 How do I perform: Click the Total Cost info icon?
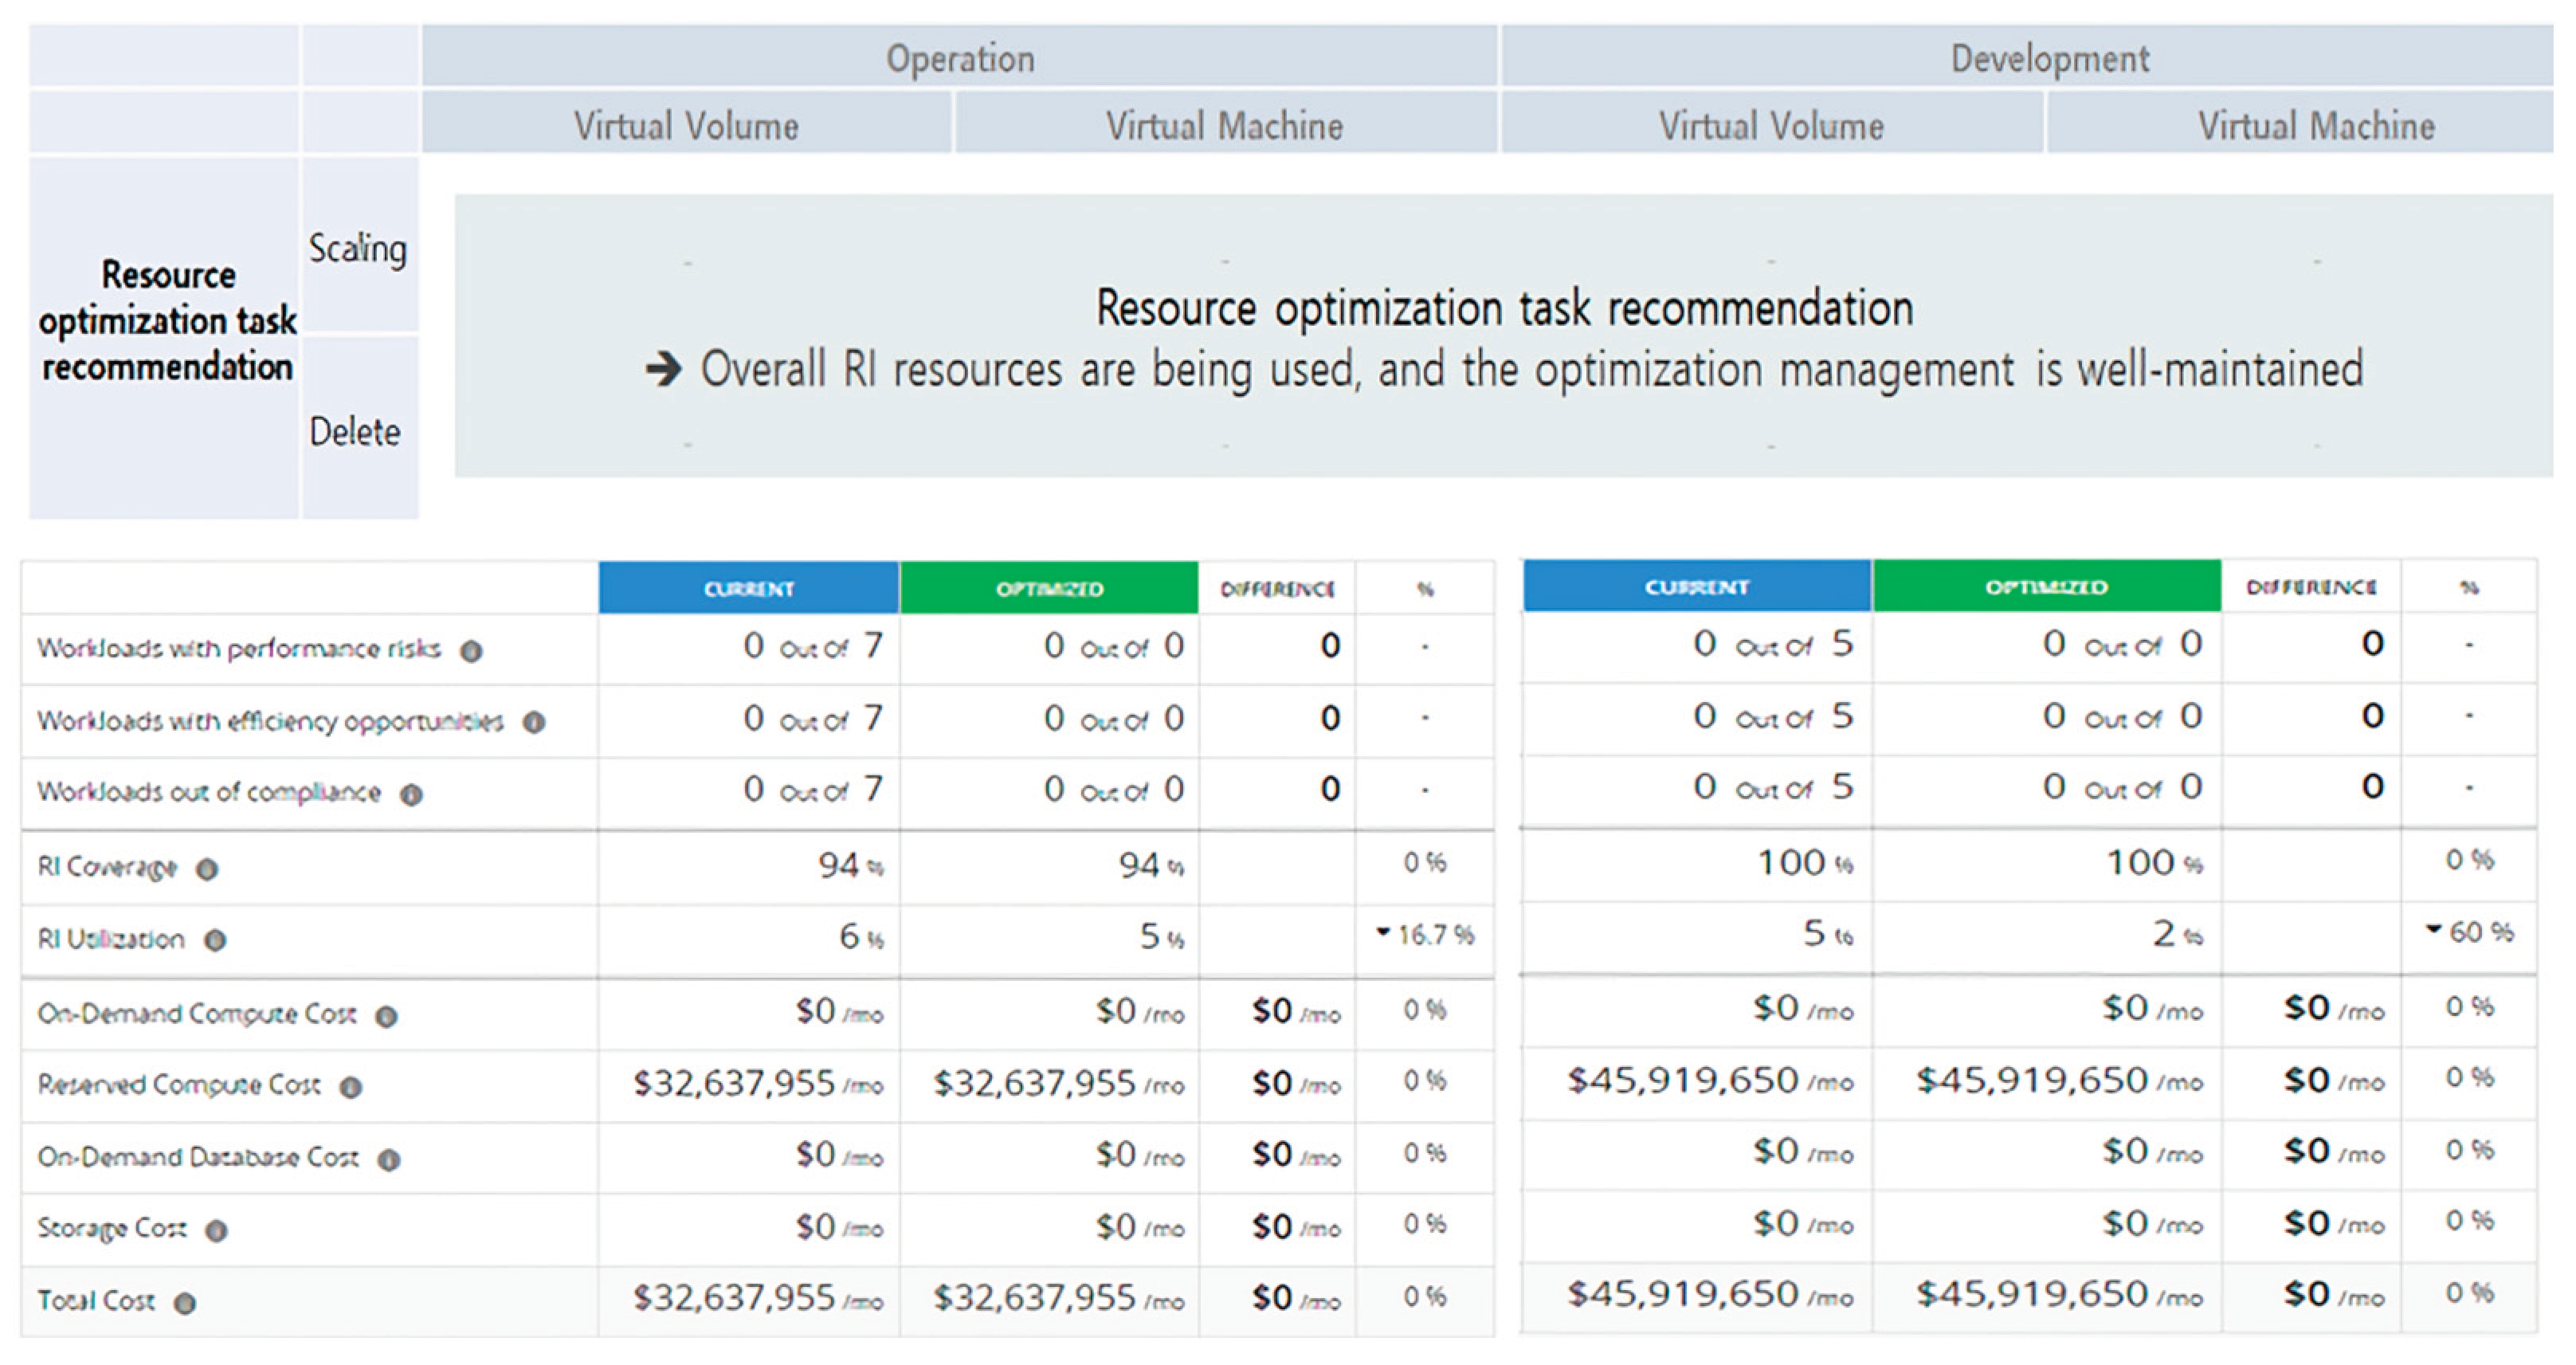[185, 1303]
